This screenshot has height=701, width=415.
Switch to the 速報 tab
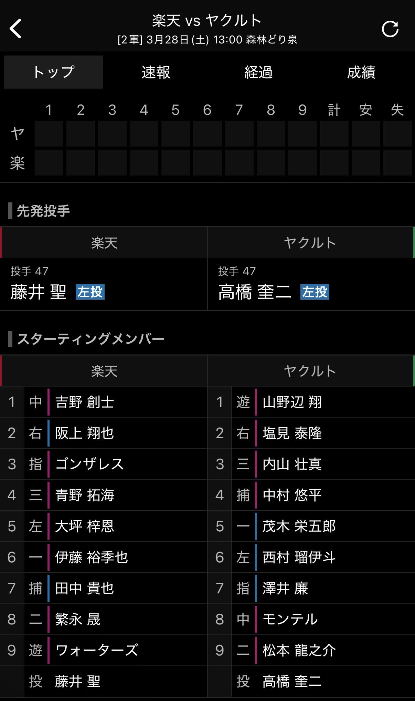156,72
